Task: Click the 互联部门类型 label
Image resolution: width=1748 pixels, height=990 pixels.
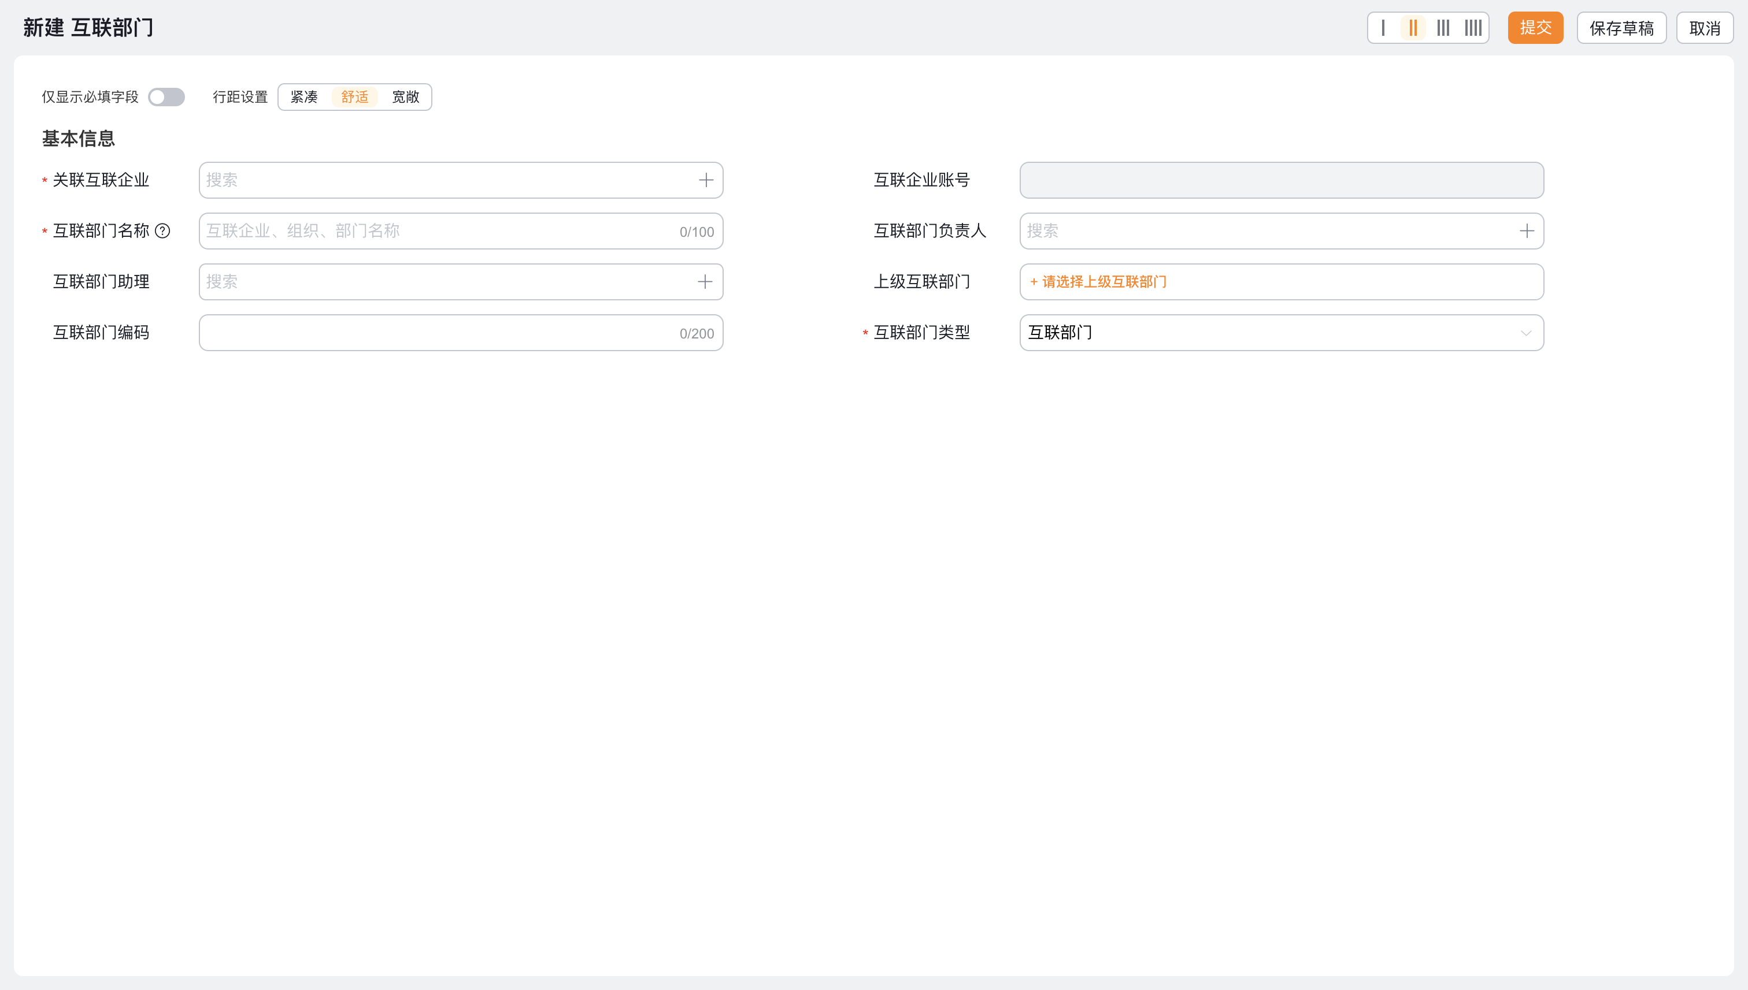Action: tap(921, 333)
